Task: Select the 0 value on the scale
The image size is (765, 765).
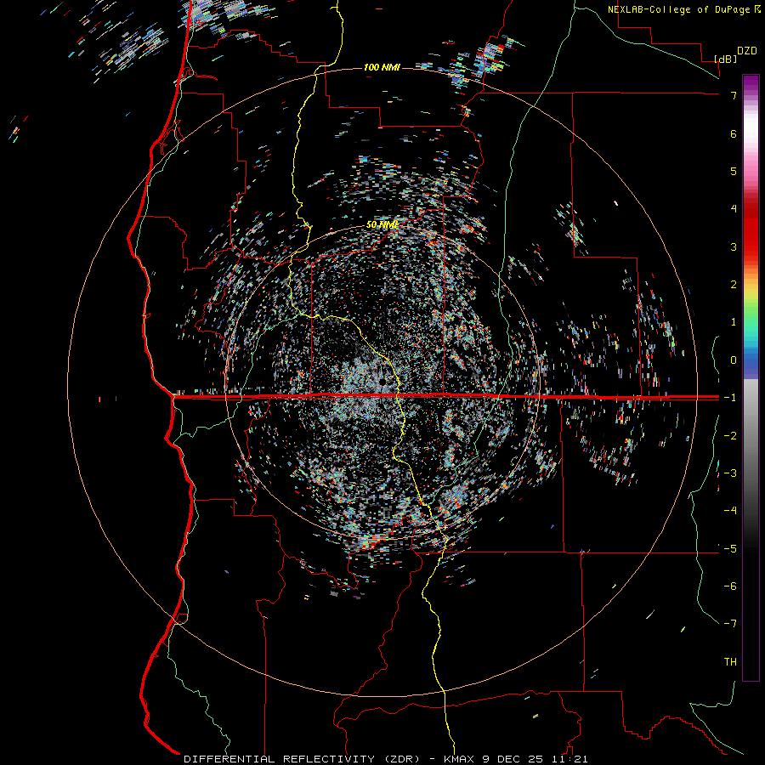Action: (734, 360)
